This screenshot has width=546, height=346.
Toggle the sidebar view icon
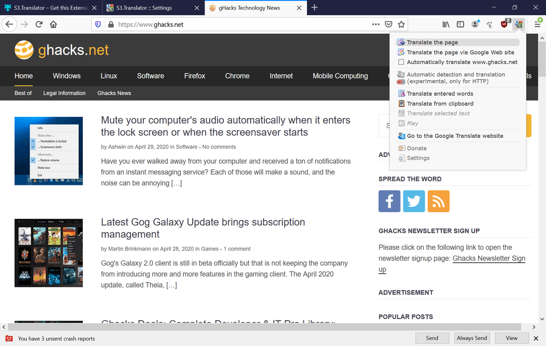(x=460, y=25)
